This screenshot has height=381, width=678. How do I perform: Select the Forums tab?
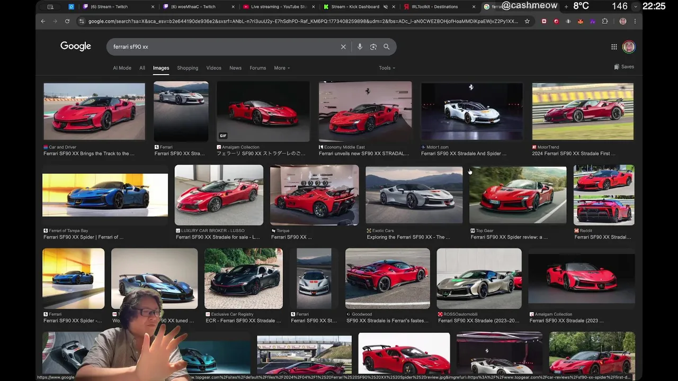[x=258, y=68]
